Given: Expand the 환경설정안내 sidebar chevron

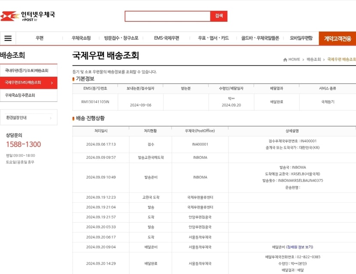Looking at the screenshot, I should (x=51, y=118).
